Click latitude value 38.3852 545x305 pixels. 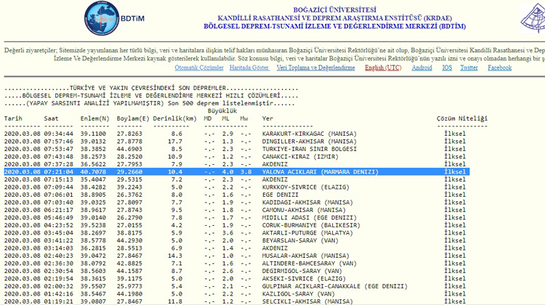(x=93, y=149)
